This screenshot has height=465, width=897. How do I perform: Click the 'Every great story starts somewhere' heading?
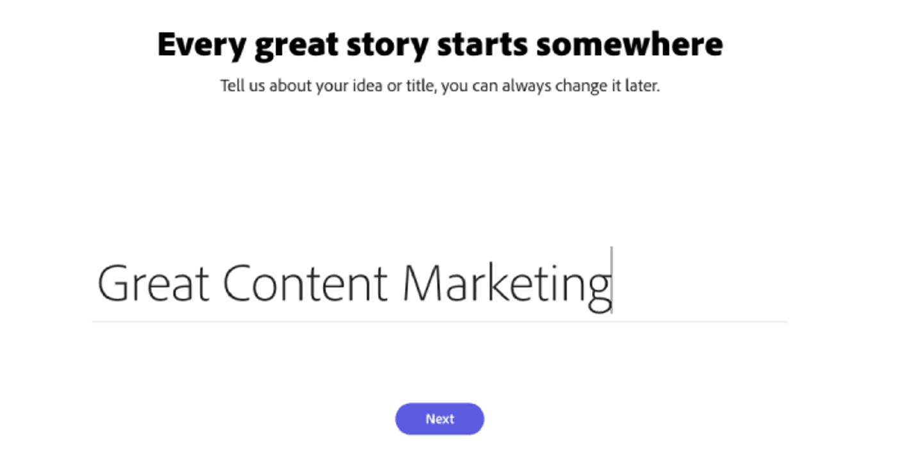(440, 44)
